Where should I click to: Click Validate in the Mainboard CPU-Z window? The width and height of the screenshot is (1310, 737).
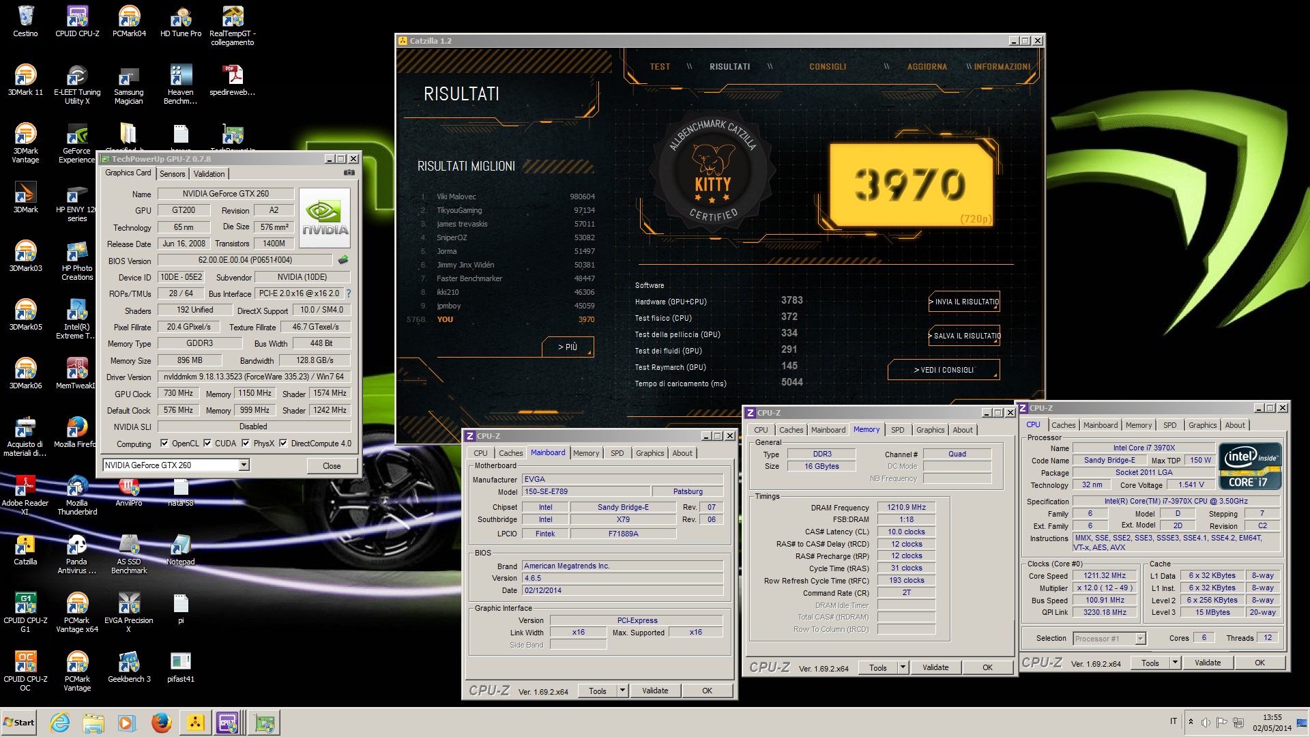tap(655, 691)
